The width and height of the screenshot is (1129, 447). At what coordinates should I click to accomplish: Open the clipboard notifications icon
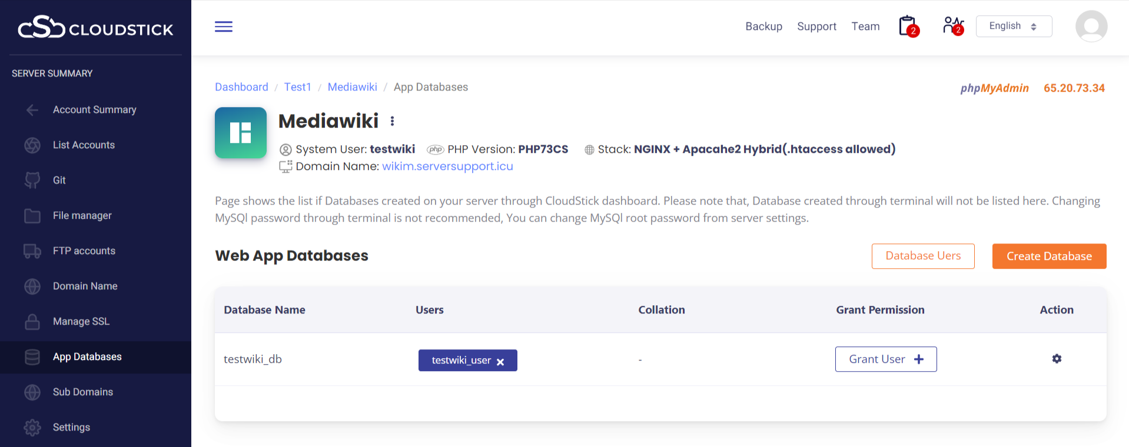[908, 26]
